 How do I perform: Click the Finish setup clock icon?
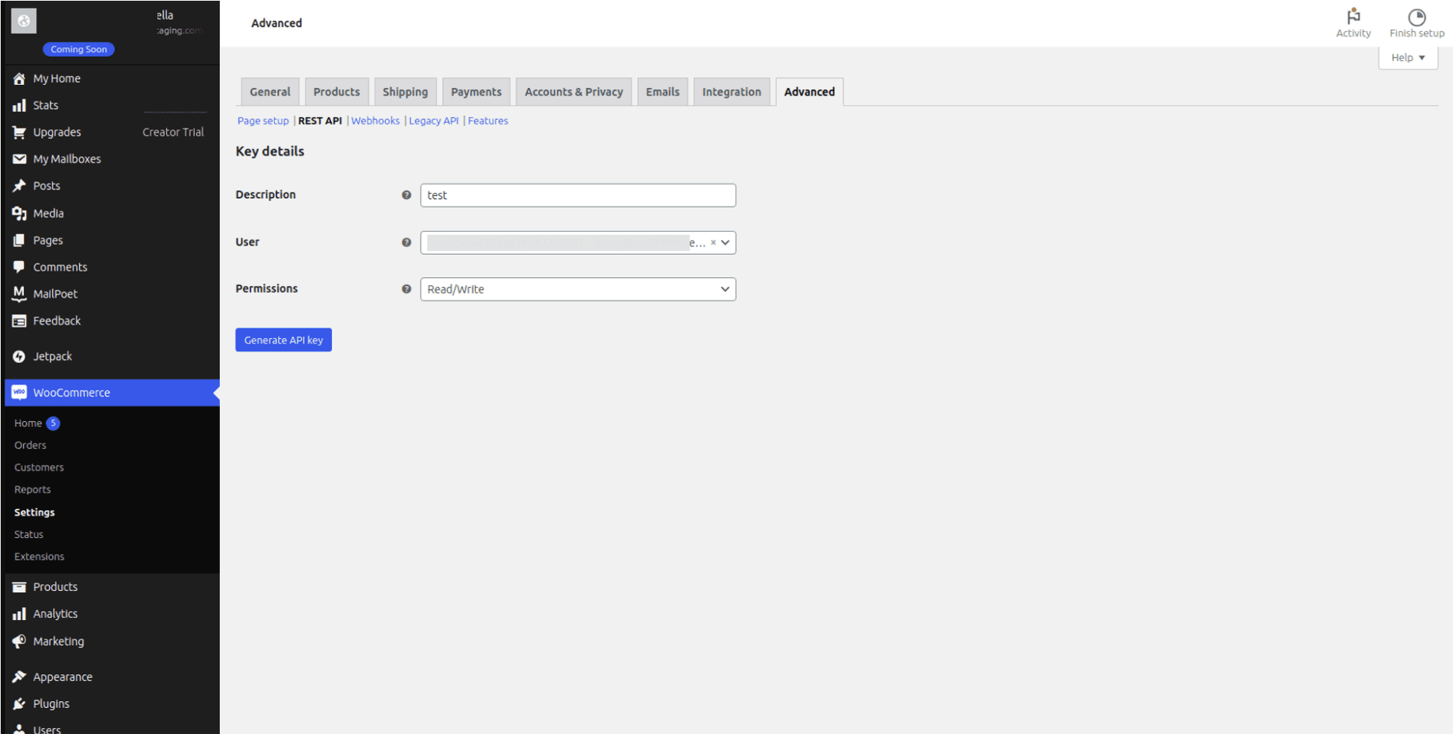[1416, 16]
